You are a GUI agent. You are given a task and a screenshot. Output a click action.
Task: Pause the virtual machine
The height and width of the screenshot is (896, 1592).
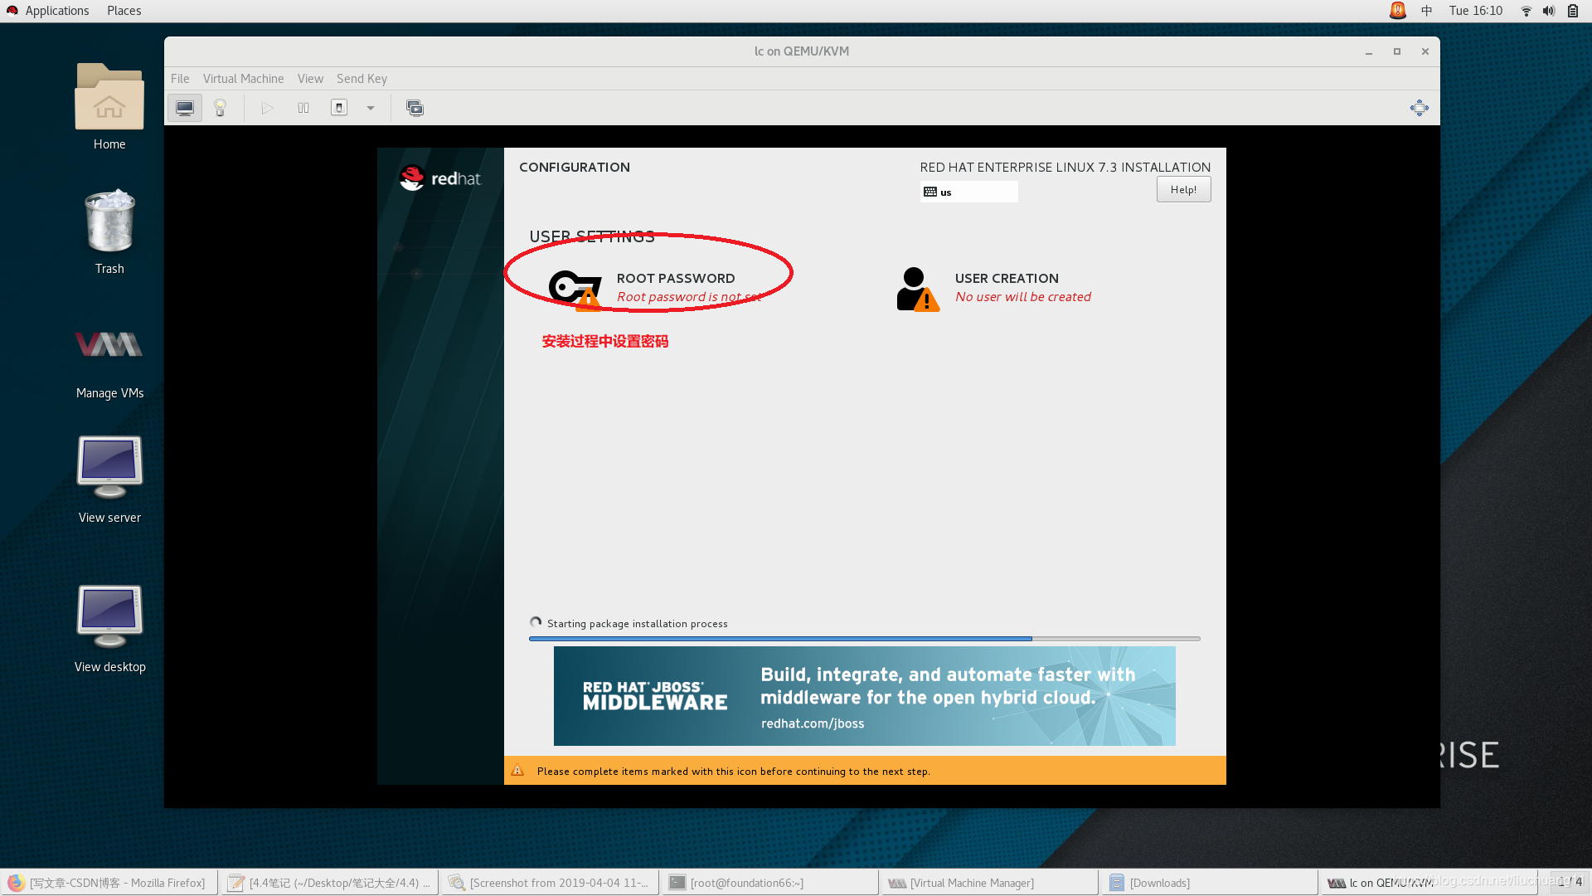click(x=303, y=108)
